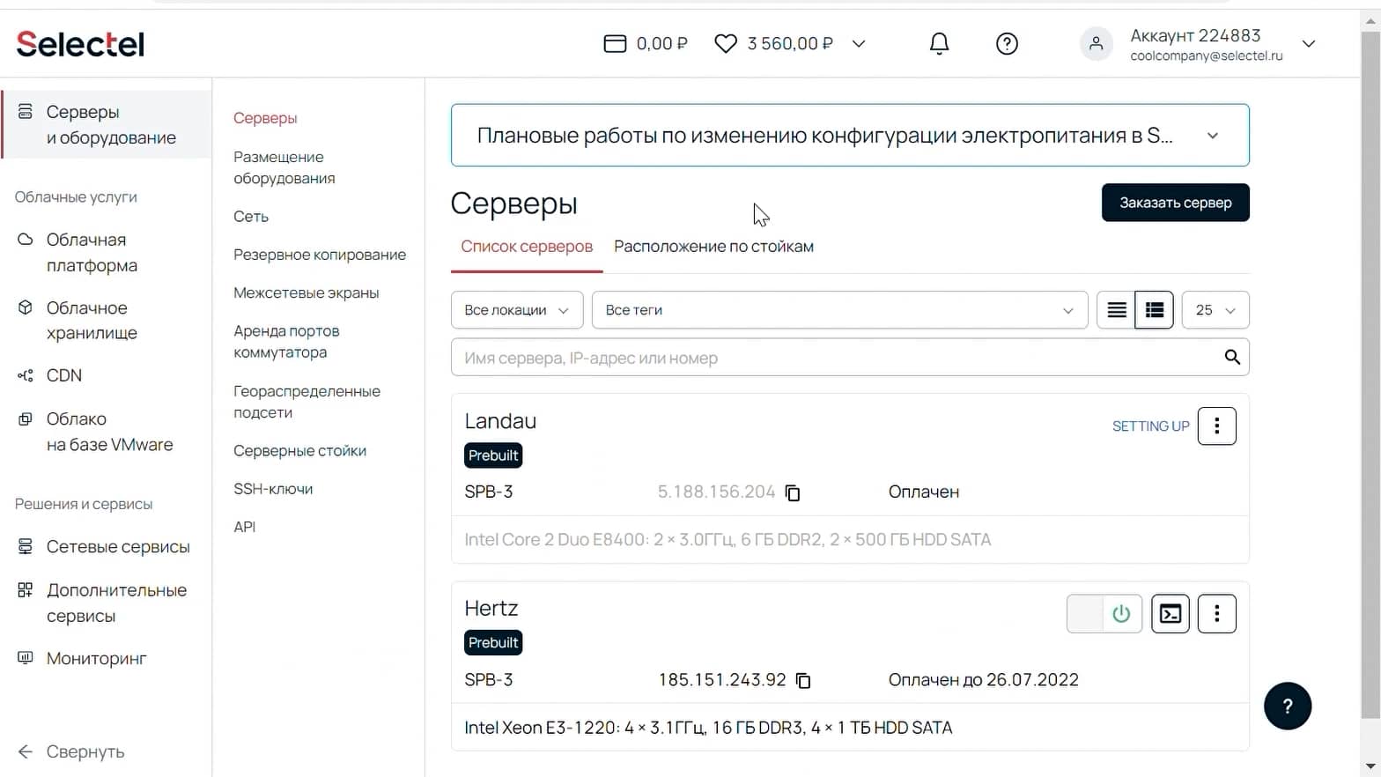Open Геораспределенные подсети item
The image size is (1381, 777).
pos(306,402)
